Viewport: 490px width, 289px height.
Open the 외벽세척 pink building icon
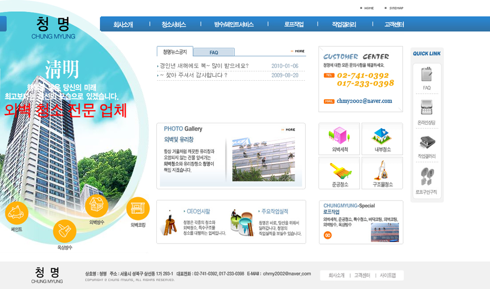340,135
